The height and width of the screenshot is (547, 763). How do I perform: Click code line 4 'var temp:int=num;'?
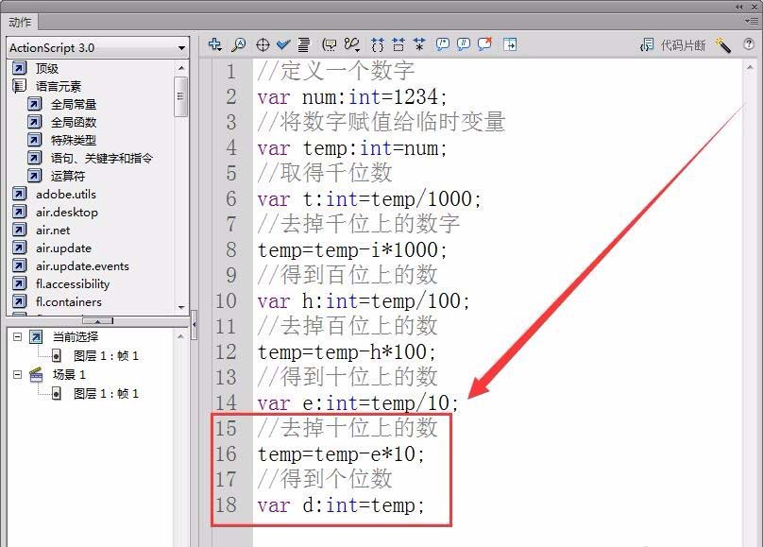352,148
